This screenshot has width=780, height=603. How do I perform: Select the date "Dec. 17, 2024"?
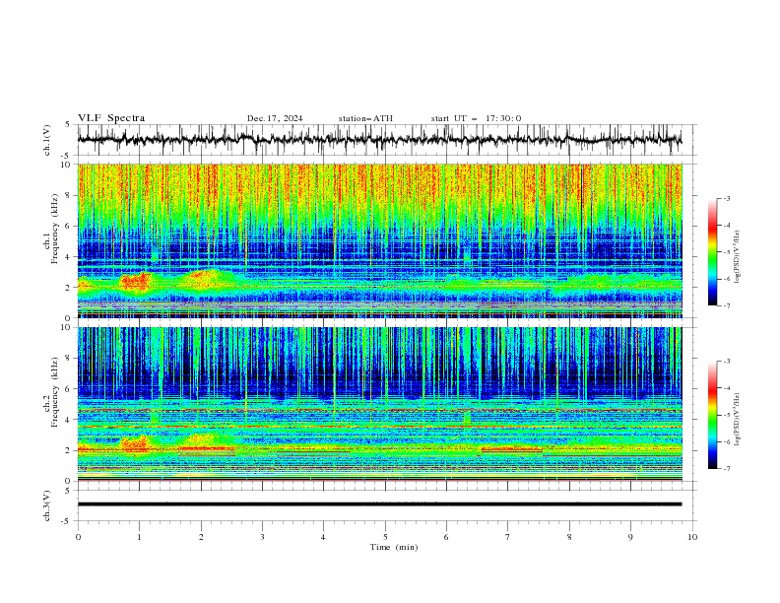[275, 118]
